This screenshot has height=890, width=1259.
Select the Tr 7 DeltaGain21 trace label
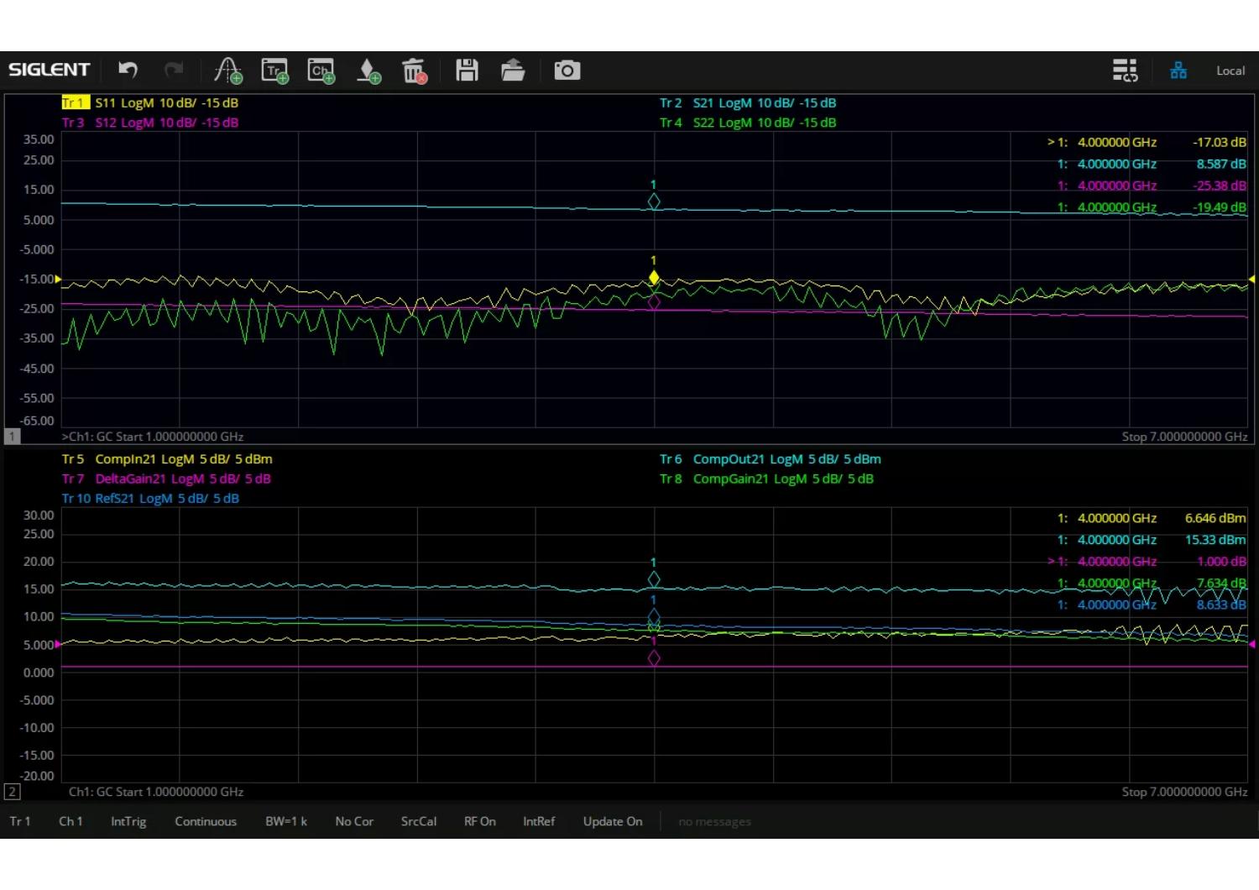click(165, 479)
